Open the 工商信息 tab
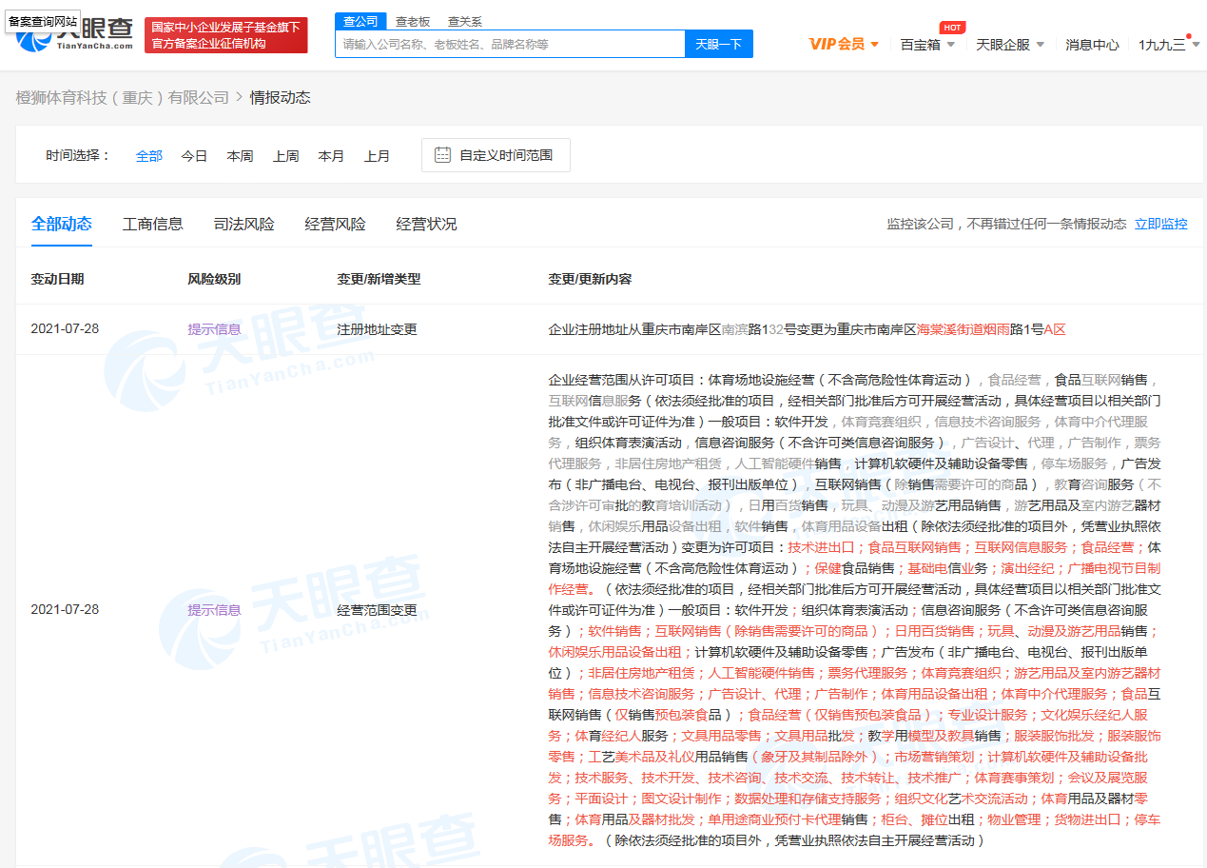 pos(152,224)
